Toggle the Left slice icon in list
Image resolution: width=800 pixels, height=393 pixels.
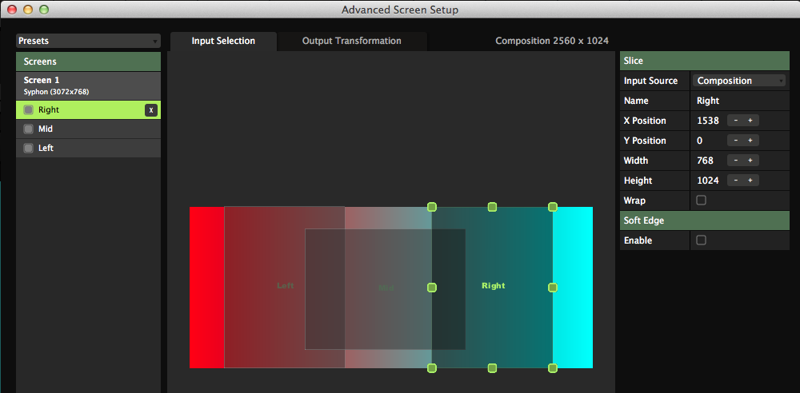(x=28, y=148)
